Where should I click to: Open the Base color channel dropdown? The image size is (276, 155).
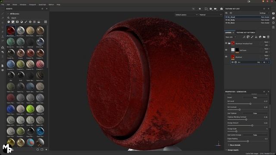coord(231,37)
